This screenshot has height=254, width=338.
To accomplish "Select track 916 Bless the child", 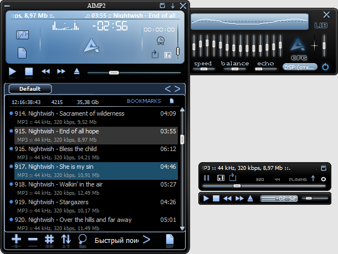I will 96,153.
